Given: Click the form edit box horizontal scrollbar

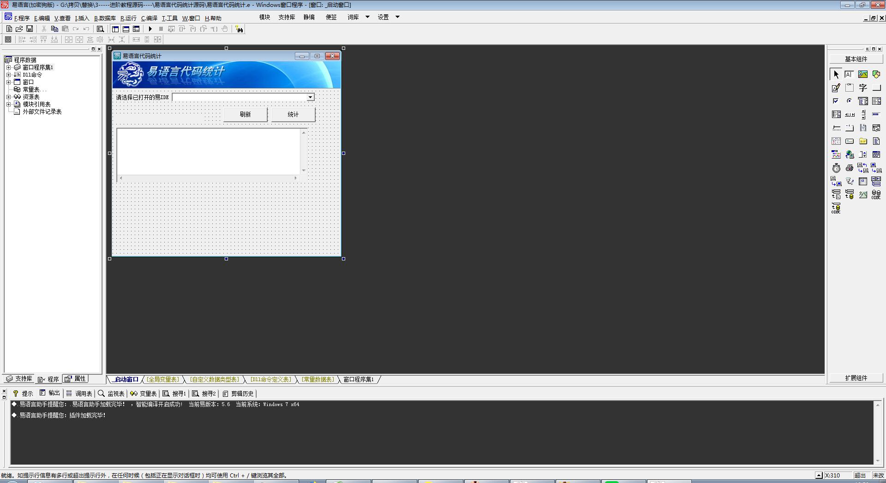Looking at the screenshot, I should pyautogui.click(x=208, y=178).
